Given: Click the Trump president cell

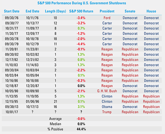Looking at the screenshot, I should click(107, 112).
